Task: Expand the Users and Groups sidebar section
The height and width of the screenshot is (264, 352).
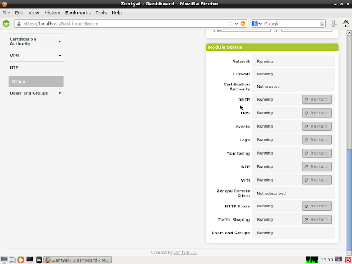Action: (x=36, y=93)
